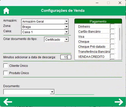Click the Dinheiro payment label

(84, 27)
